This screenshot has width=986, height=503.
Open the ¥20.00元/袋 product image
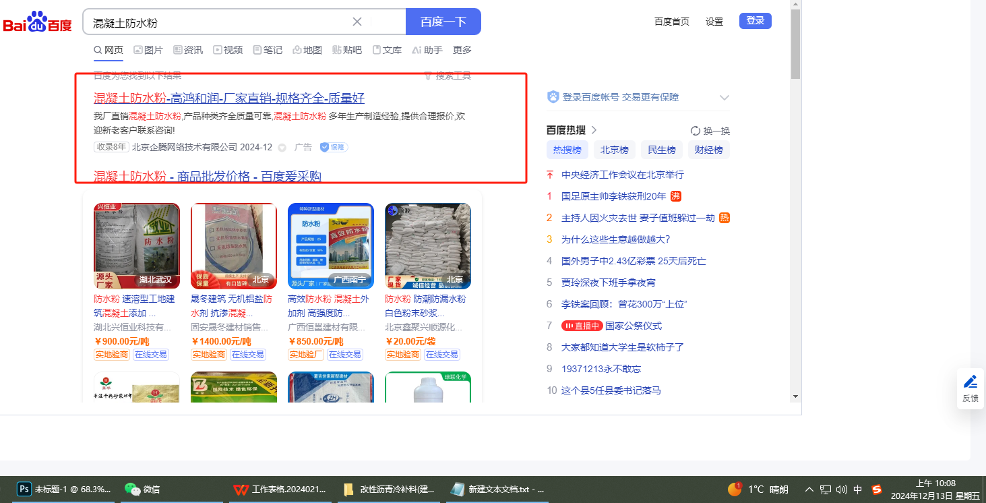tap(428, 246)
